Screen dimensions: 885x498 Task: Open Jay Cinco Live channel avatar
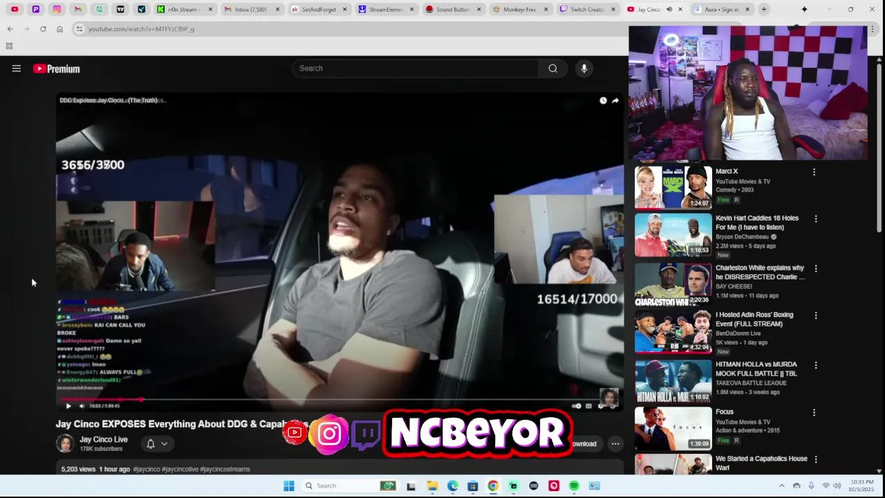pyautogui.click(x=65, y=443)
